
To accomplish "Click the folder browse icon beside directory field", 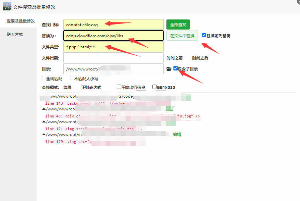I will point(169,69).
